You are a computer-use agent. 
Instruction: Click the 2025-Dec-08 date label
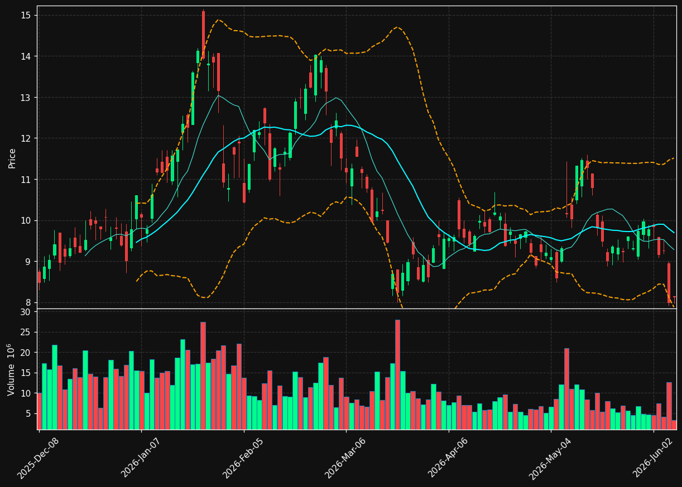click(38, 458)
